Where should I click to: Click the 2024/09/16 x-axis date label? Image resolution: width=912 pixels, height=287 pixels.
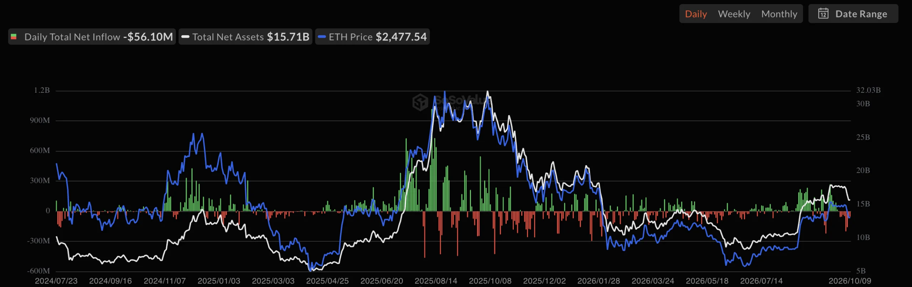[x=110, y=281]
